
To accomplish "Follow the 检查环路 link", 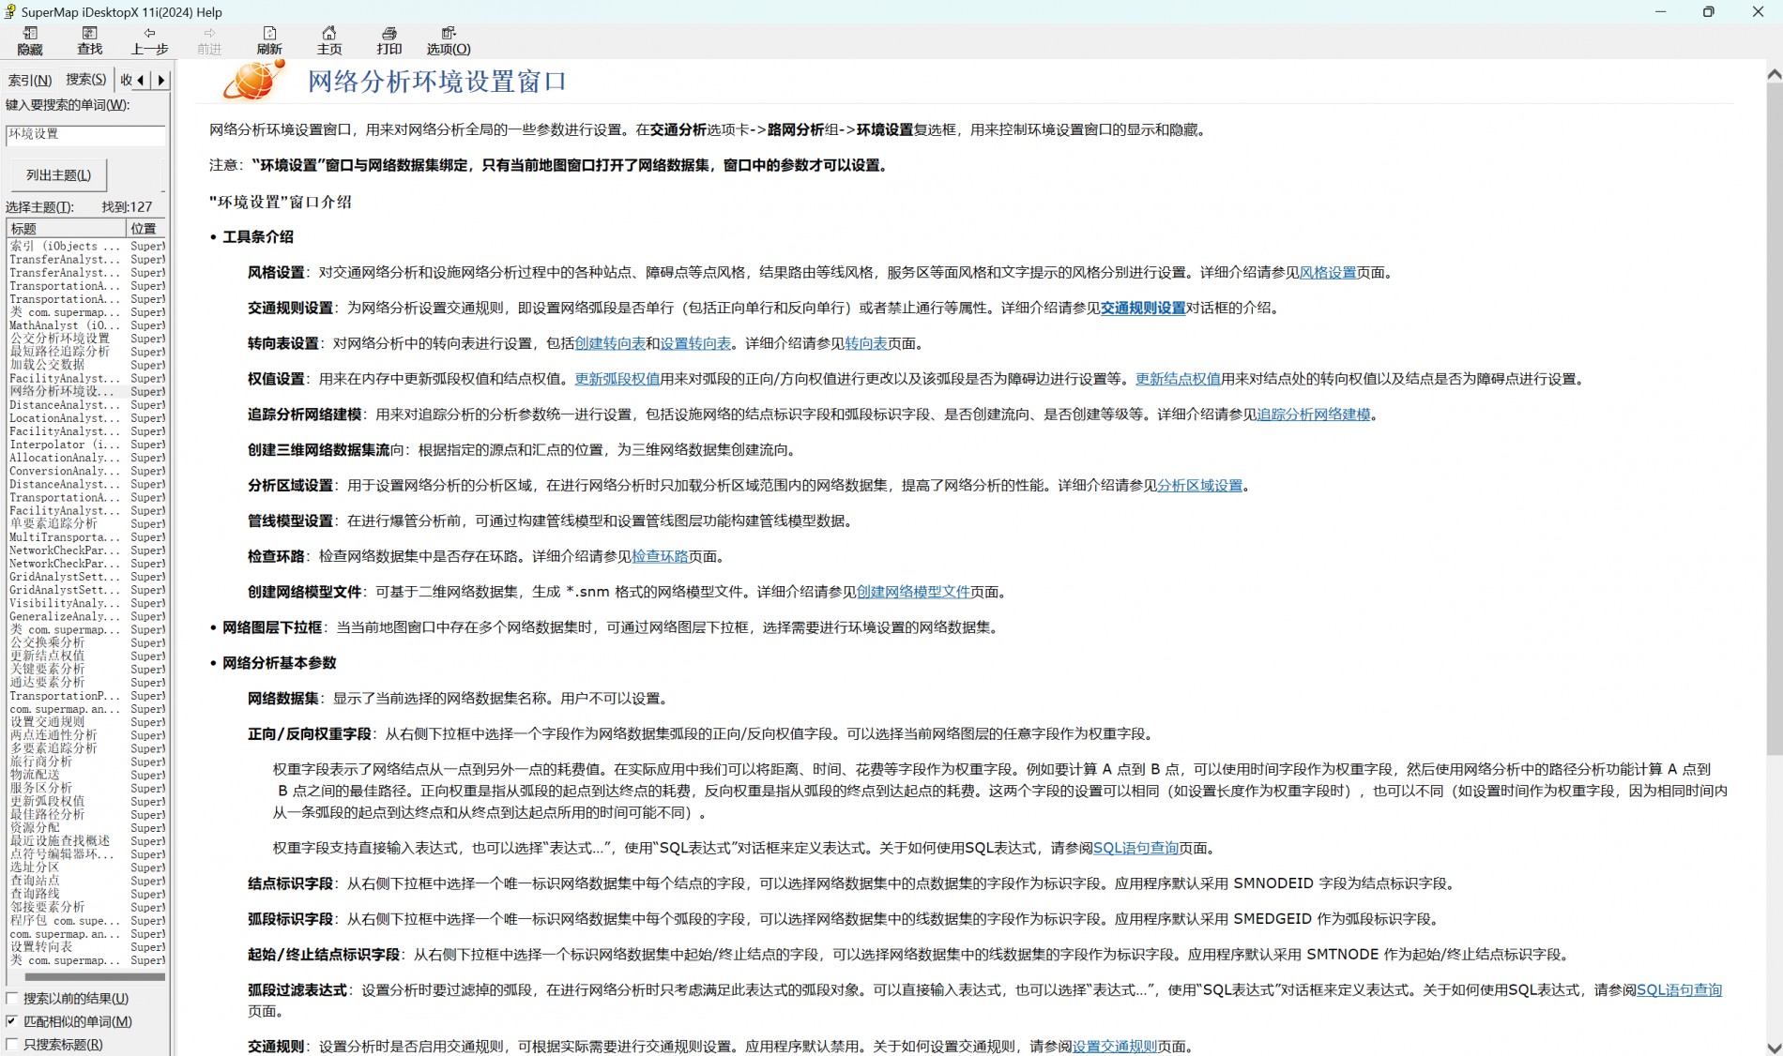I will coord(660,556).
